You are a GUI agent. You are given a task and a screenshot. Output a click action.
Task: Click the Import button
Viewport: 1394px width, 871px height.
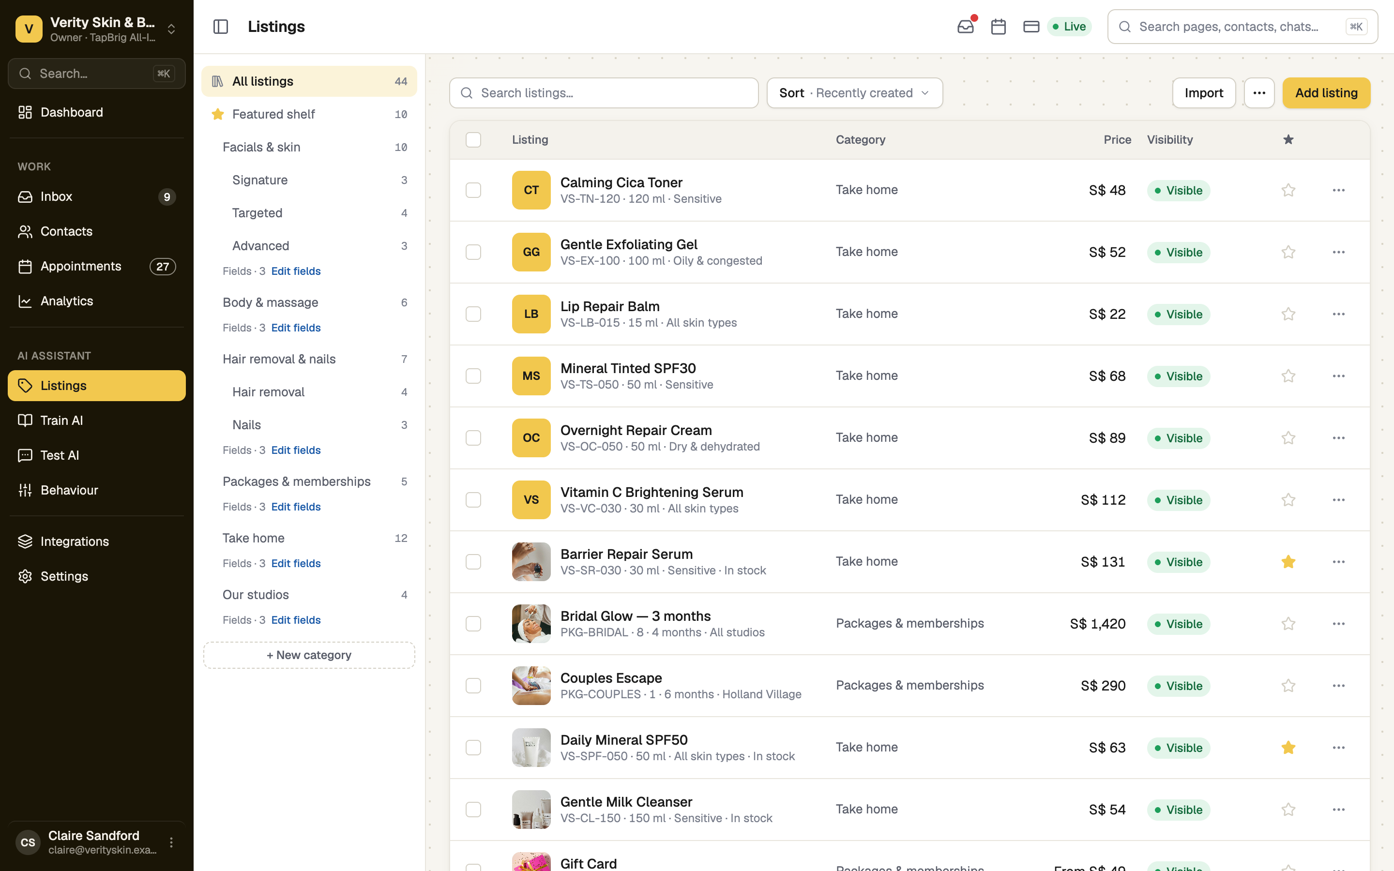[1204, 93]
